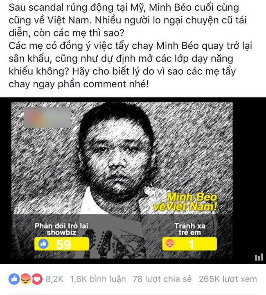266x295 pixels.
Task: Open the 8,2K reactions list
Action: click(54, 279)
